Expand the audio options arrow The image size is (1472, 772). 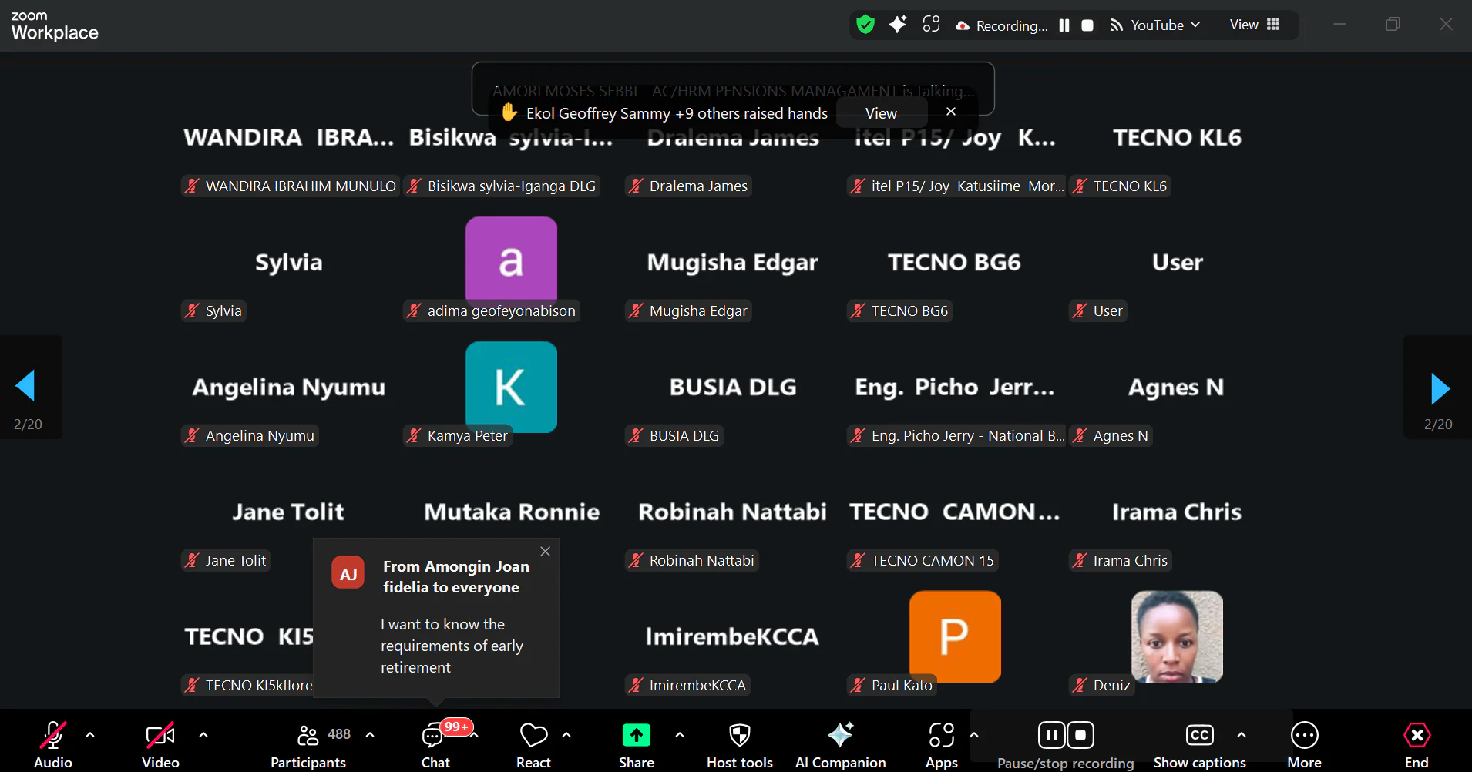coord(90,735)
